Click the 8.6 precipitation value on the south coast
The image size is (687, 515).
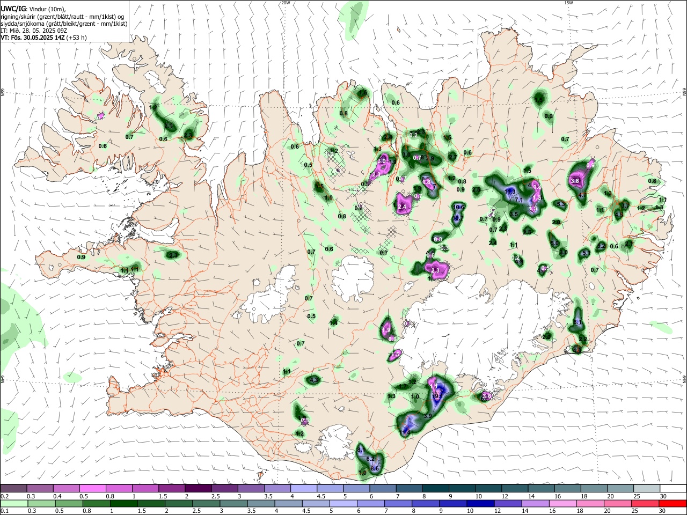click(x=375, y=469)
